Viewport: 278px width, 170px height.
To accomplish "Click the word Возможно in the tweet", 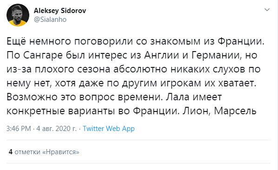I will pyautogui.click(x=32, y=97).
